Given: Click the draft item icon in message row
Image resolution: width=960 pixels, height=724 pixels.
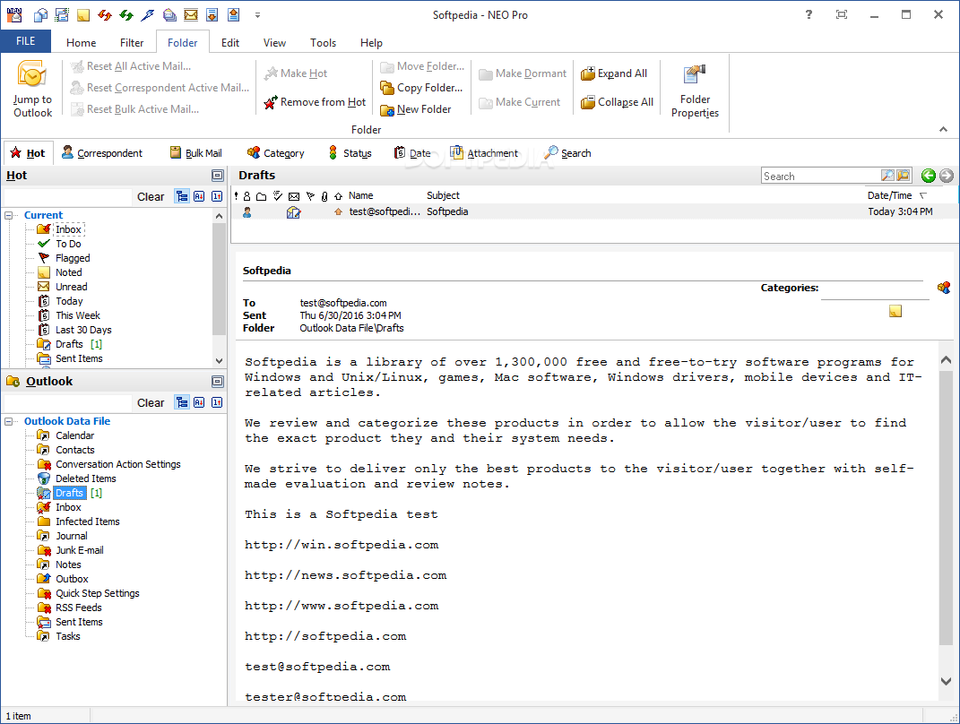Looking at the screenshot, I should tap(294, 212).
